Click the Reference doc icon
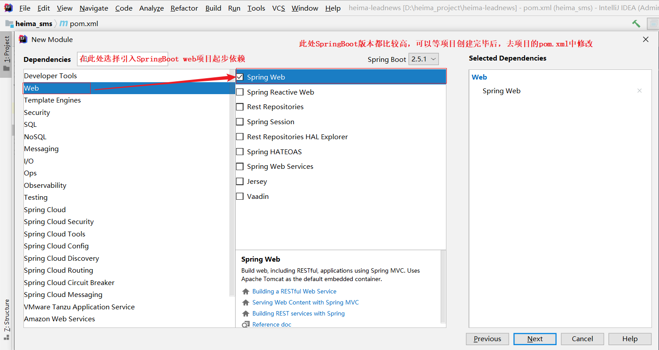 [x=246, y=324]
